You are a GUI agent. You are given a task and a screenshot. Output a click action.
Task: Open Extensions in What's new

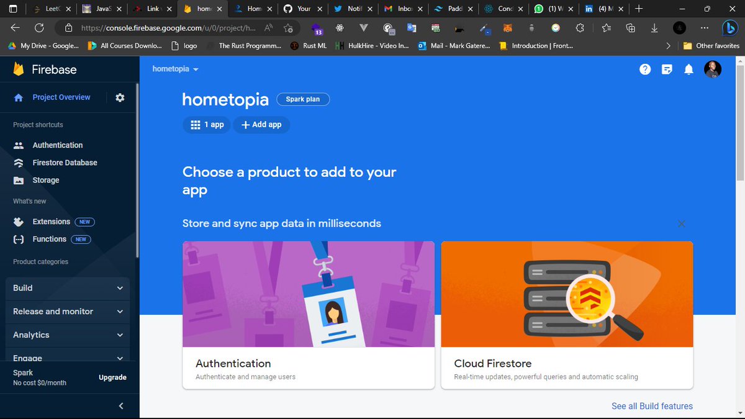click(51, 222)
